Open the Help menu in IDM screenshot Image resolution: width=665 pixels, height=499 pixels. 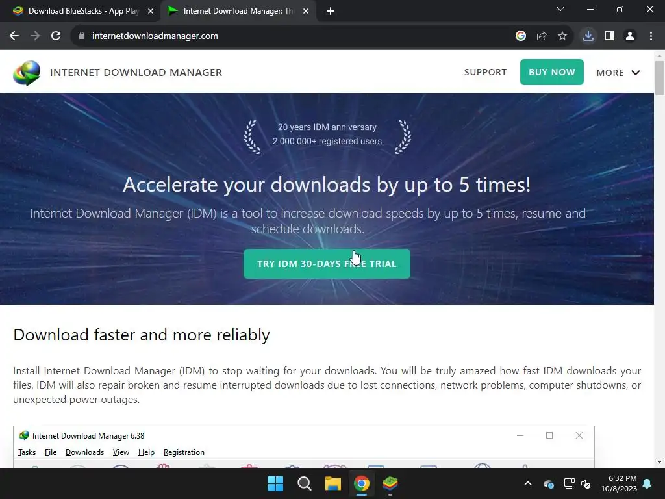[146, 452]
